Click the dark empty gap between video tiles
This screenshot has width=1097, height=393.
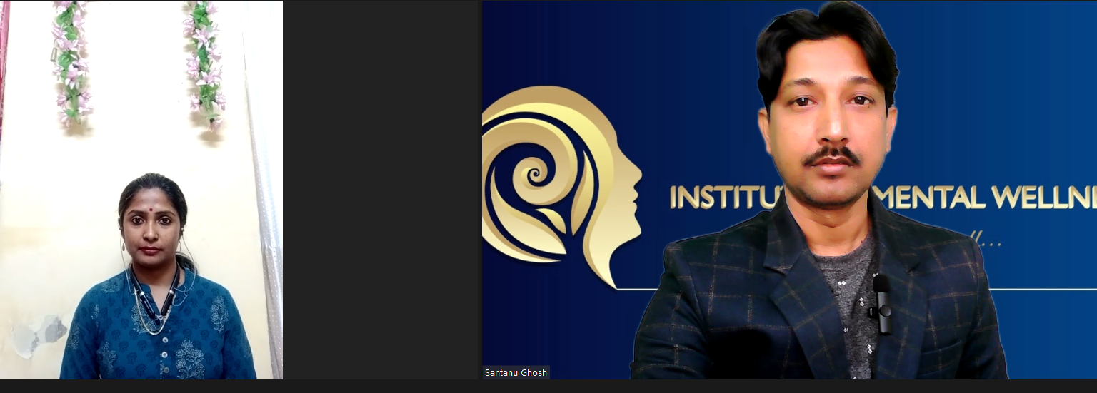tap(381, 189)
